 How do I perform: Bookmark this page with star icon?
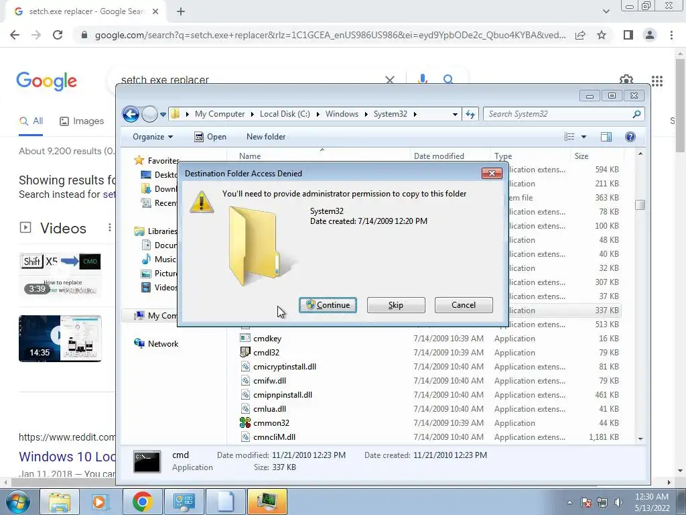click(602, 35)
